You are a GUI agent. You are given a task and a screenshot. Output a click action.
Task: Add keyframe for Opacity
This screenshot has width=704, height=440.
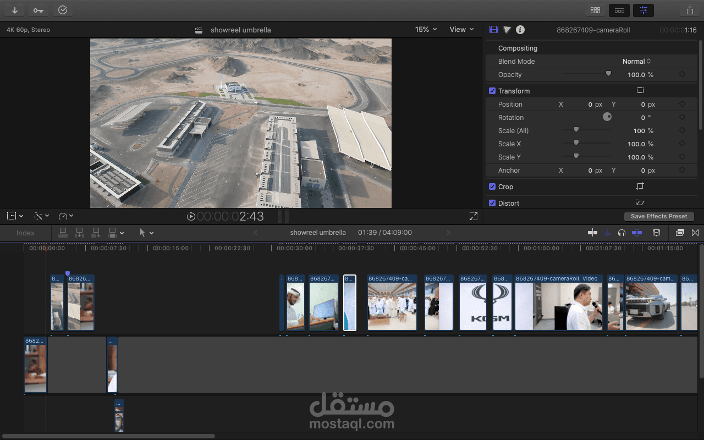click(x=682, y=74)
